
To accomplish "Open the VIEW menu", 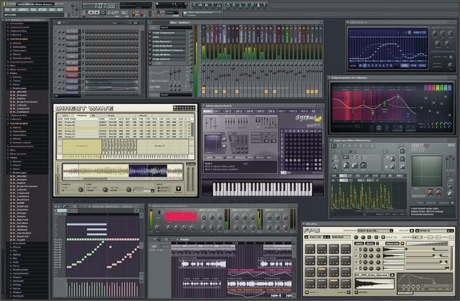I will [x=33, y=10].
